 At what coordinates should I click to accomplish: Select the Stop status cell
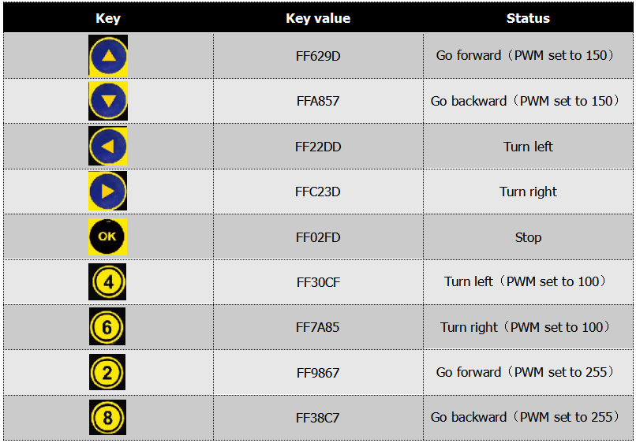(x=528, y=237)
